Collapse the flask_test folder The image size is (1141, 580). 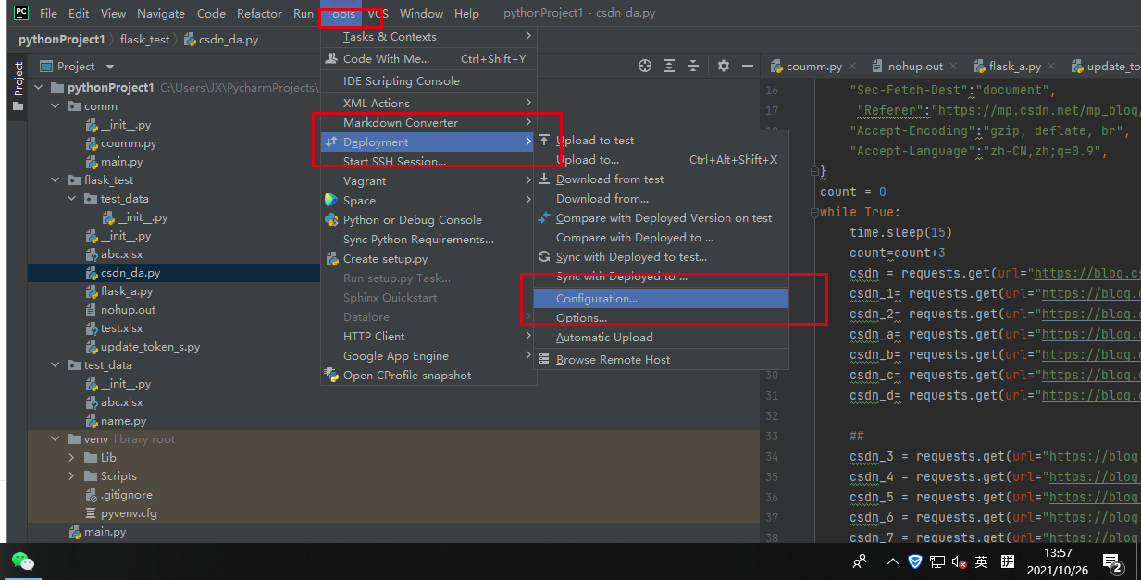point(56,179)
